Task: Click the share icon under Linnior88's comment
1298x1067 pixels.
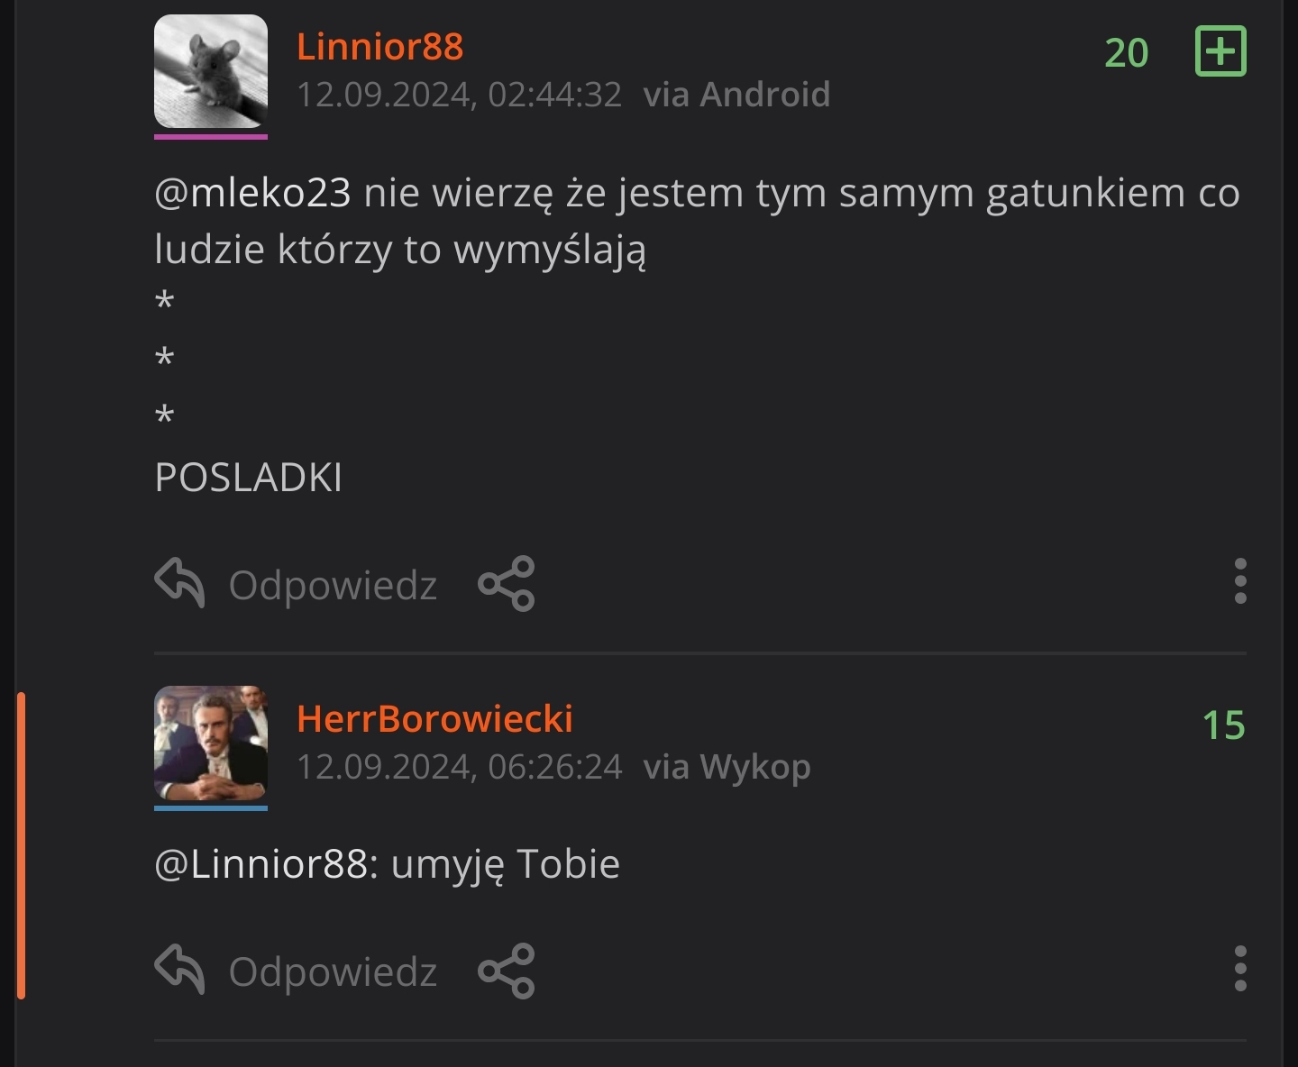Action: 507,584
